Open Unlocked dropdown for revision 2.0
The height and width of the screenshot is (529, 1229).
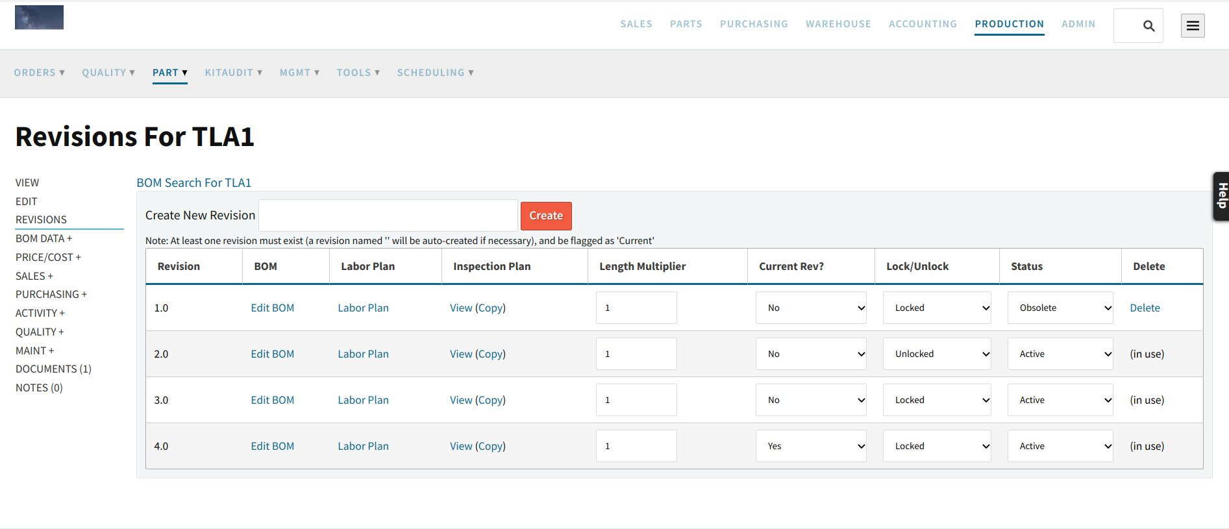click(x=937, y=354)
